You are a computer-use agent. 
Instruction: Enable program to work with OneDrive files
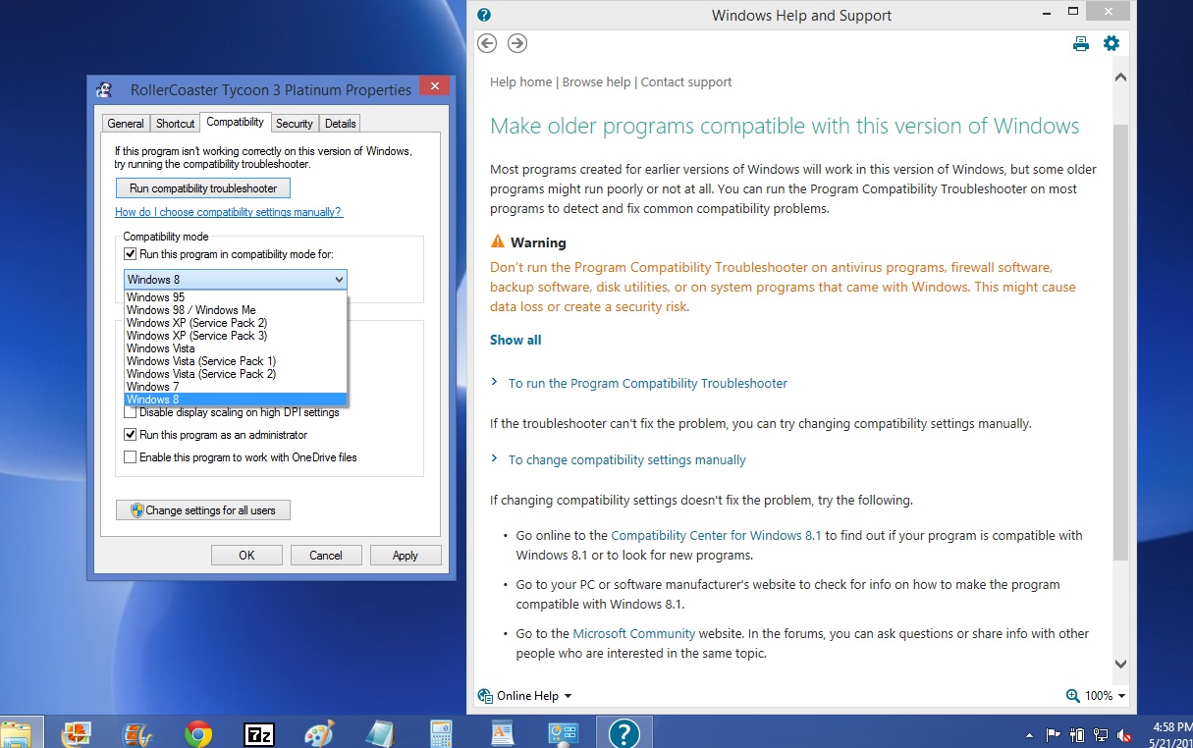tap(131, 457)
